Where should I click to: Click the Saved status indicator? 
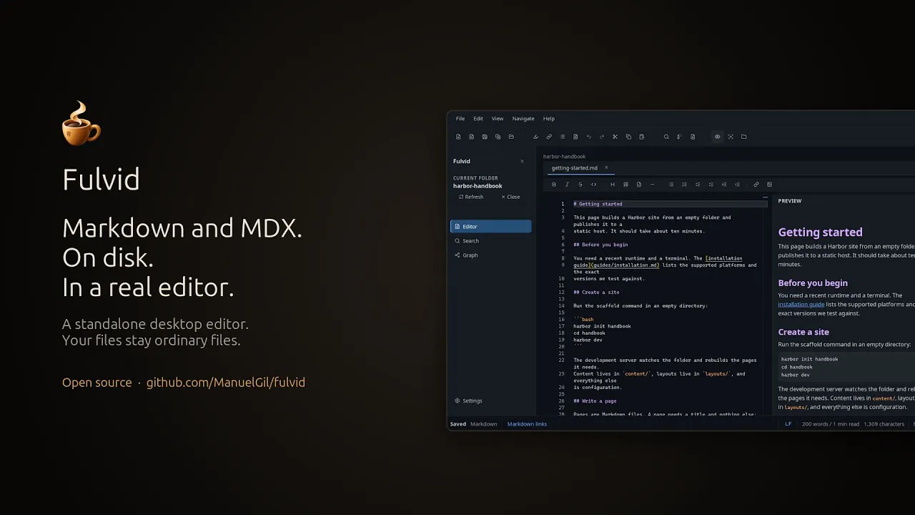[458, 424]
